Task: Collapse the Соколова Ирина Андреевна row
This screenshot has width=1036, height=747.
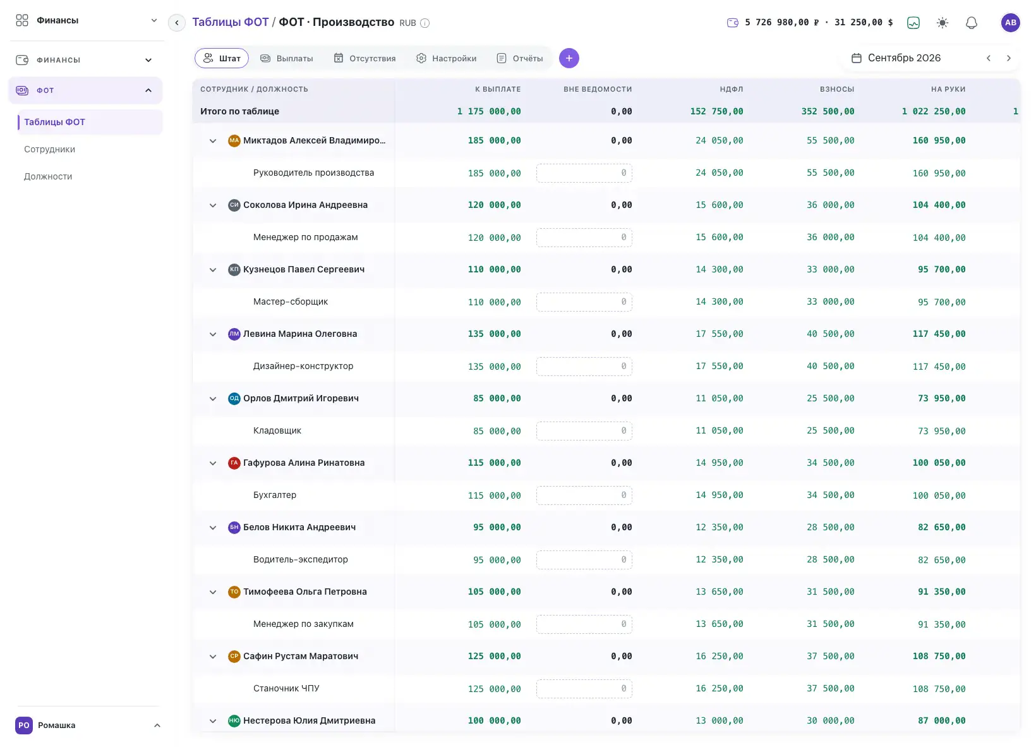Action: [213, 205]
